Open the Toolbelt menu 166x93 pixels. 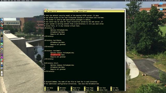tap(23, 1)
